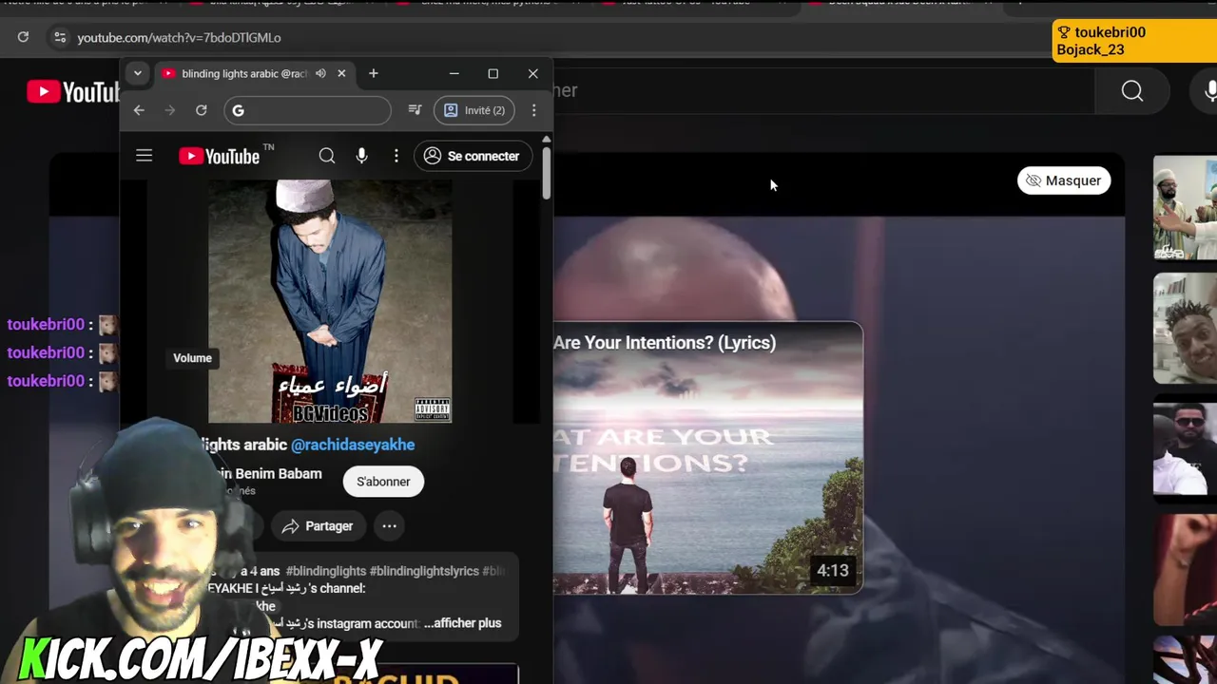Click the blinding lights video player thumbnail
Screen dimensions: 1217x684
tap(330, 301)
